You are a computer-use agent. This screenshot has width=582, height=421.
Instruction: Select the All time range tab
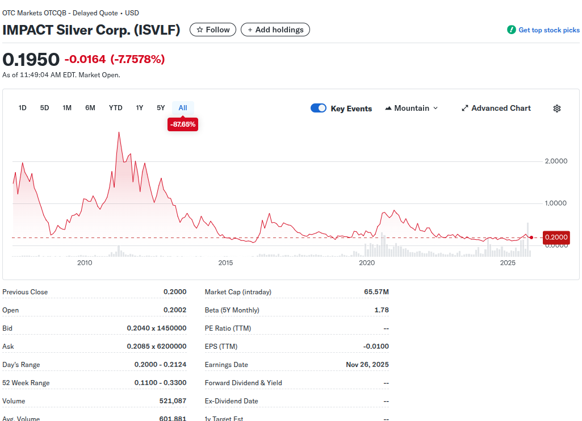point(183,108)
